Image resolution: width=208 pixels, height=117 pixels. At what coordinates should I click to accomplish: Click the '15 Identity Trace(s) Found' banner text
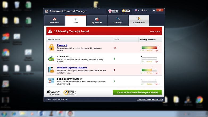click(71, 31)
